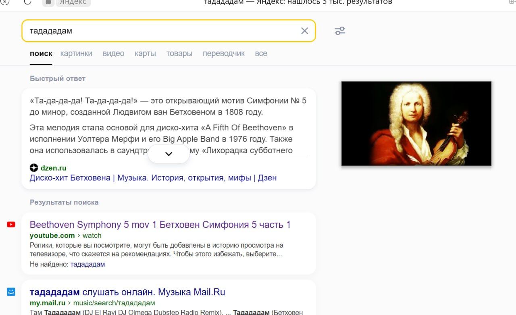The width and height of the screenshot is (516, 315).
Task: Select the товары tab
Action: pyautogui.click(x=179, y=54)
